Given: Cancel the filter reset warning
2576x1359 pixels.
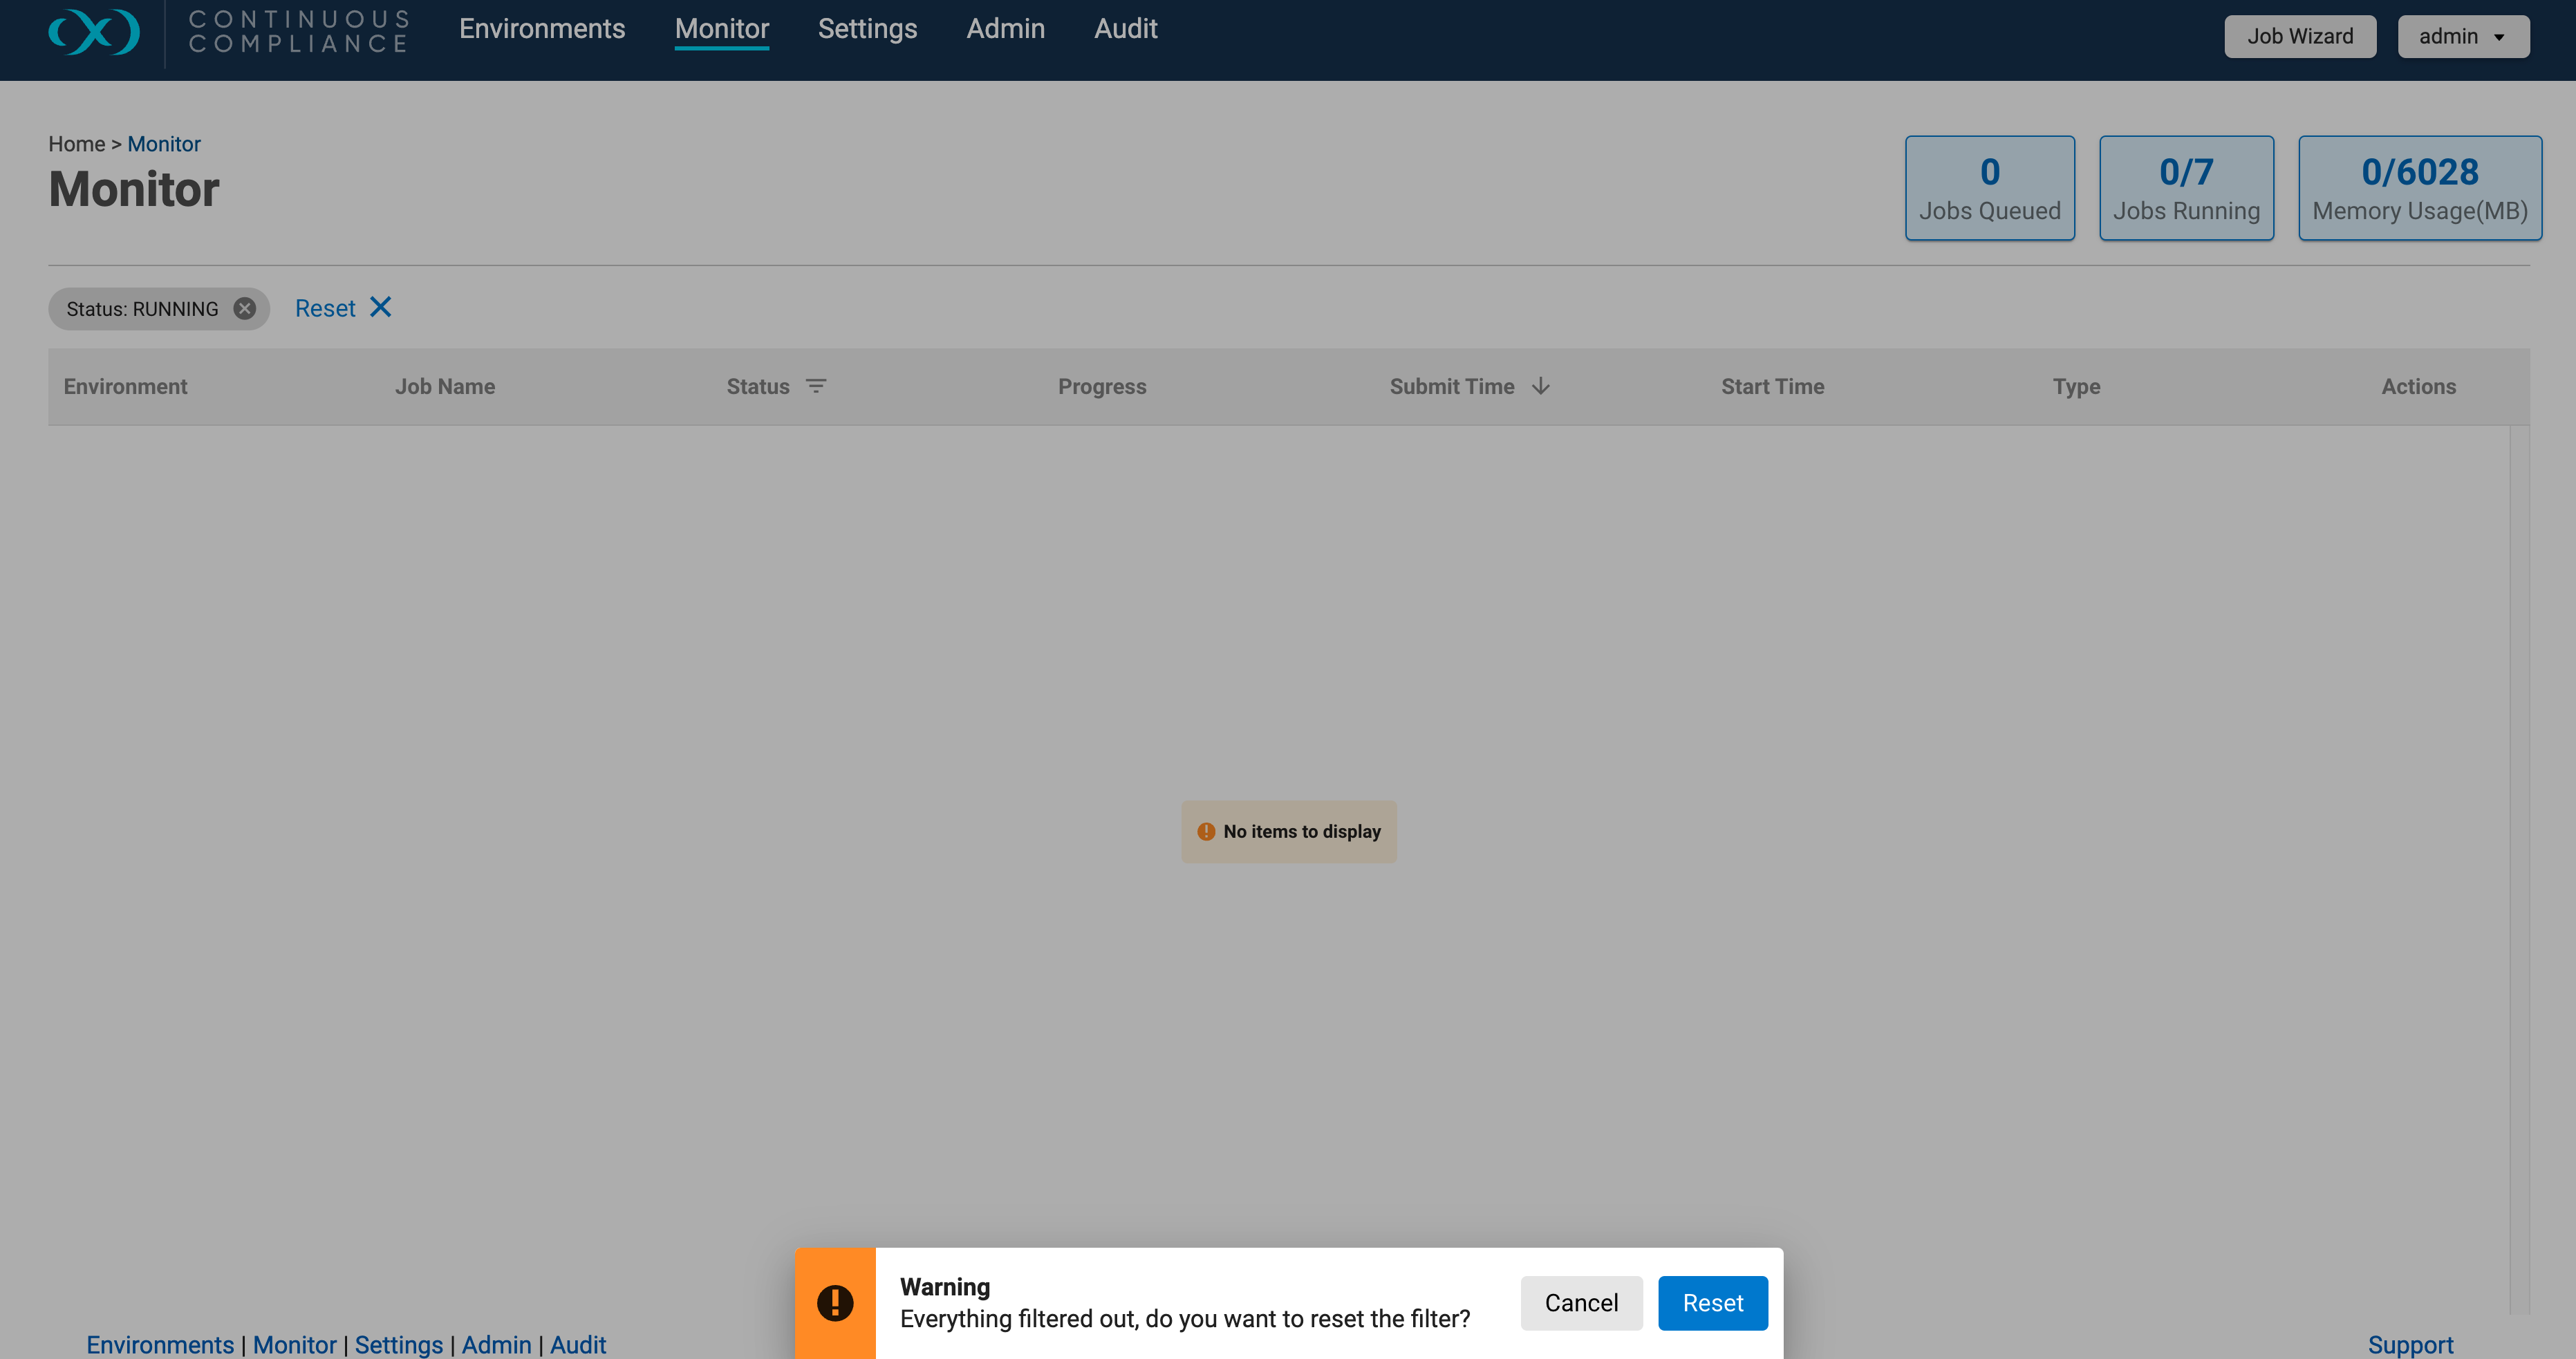Looking at the screenshot, I should pos(1581,1303).
